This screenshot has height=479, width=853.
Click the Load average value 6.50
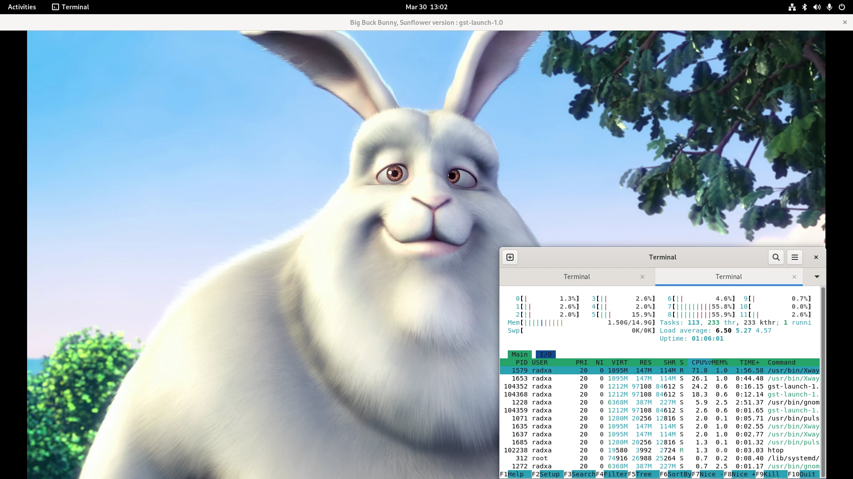[723, 330]
